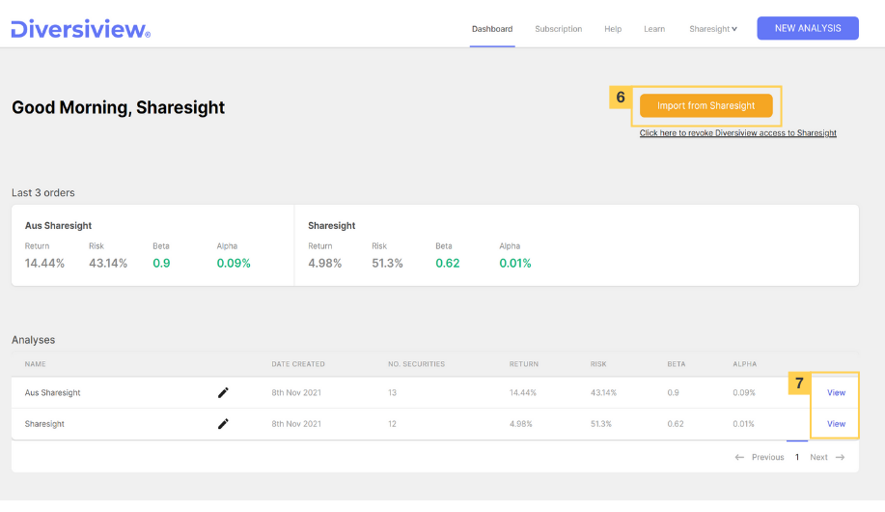Edit the Sharesight analysis name pencil

click(x=223, y=424)
